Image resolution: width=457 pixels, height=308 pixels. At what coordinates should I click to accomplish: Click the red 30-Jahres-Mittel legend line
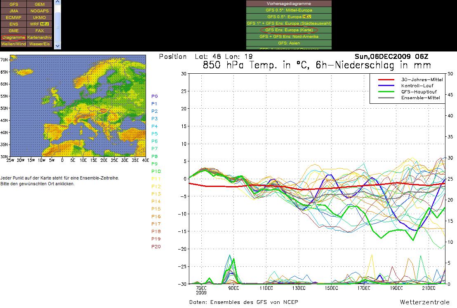388,79
